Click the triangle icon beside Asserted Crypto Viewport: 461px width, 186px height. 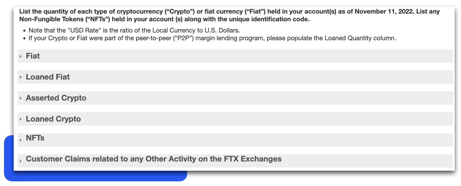point(21,98)
